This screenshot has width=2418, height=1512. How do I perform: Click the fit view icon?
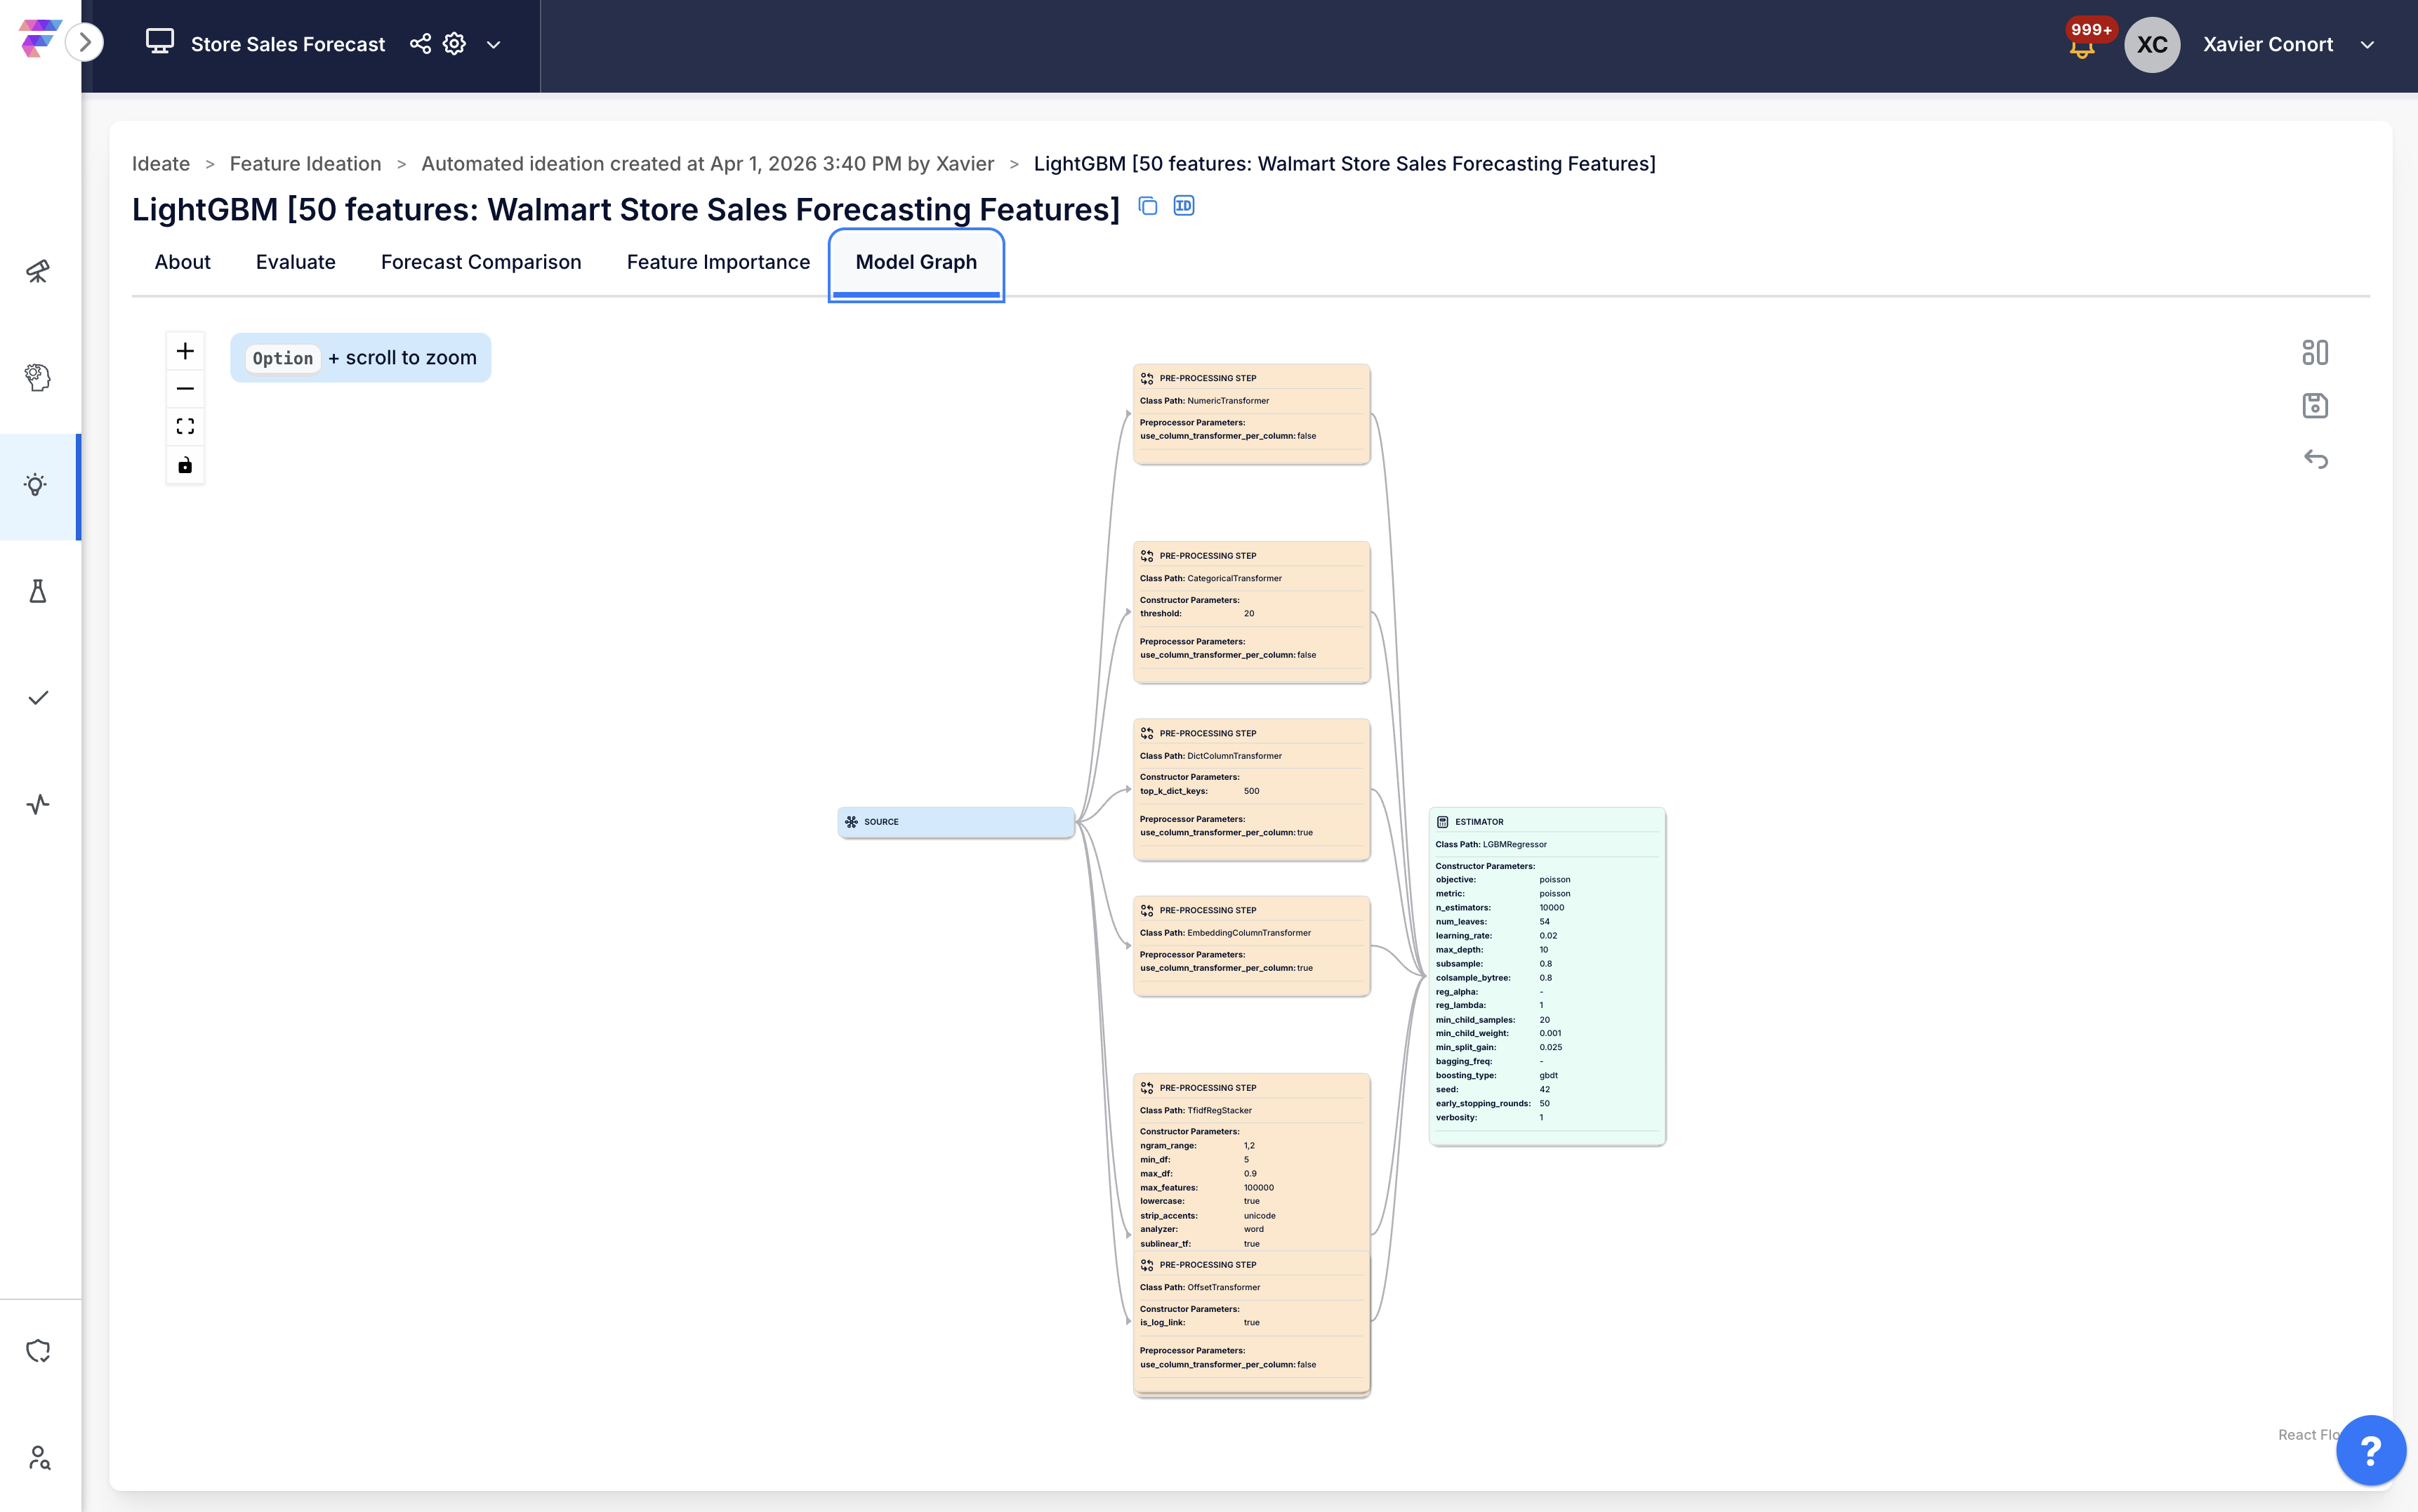click(x=185, y=427)
